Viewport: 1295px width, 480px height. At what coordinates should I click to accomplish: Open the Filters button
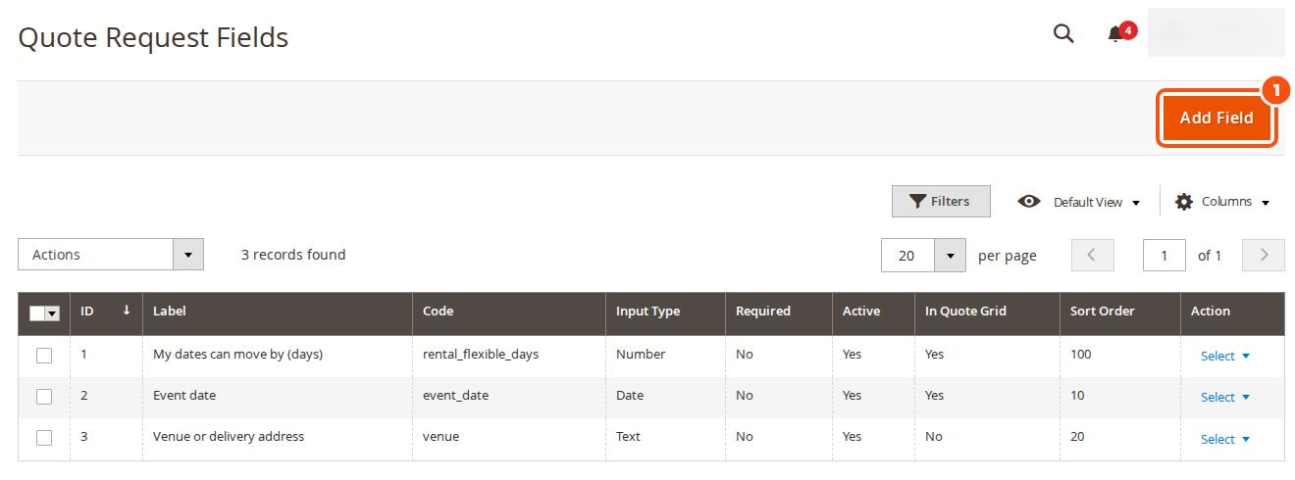(x=941, y=201)
